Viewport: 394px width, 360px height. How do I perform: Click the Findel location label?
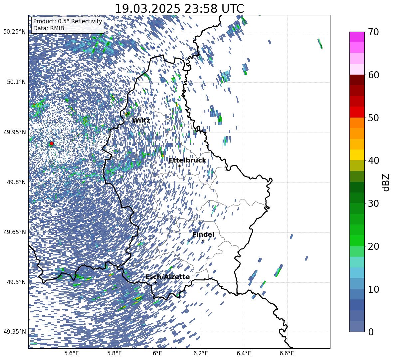[x=203, y=234]
